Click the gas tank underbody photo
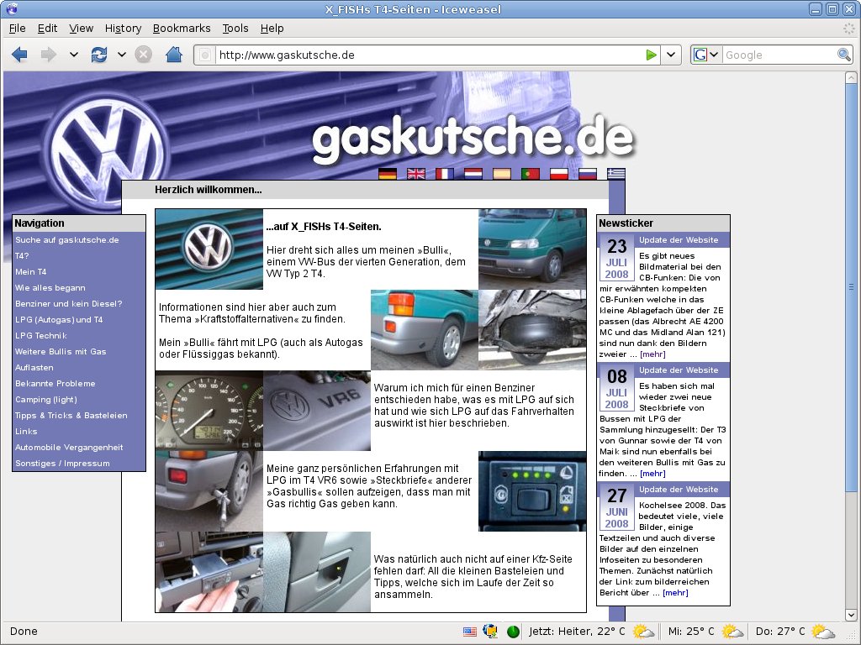861x645 pixels. click(532, 330)
